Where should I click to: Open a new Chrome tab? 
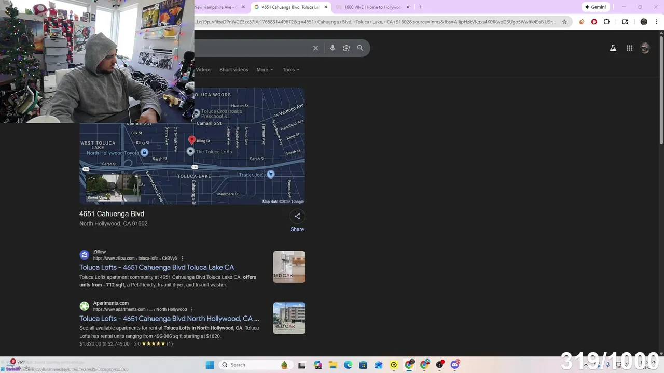click(420, 7)
